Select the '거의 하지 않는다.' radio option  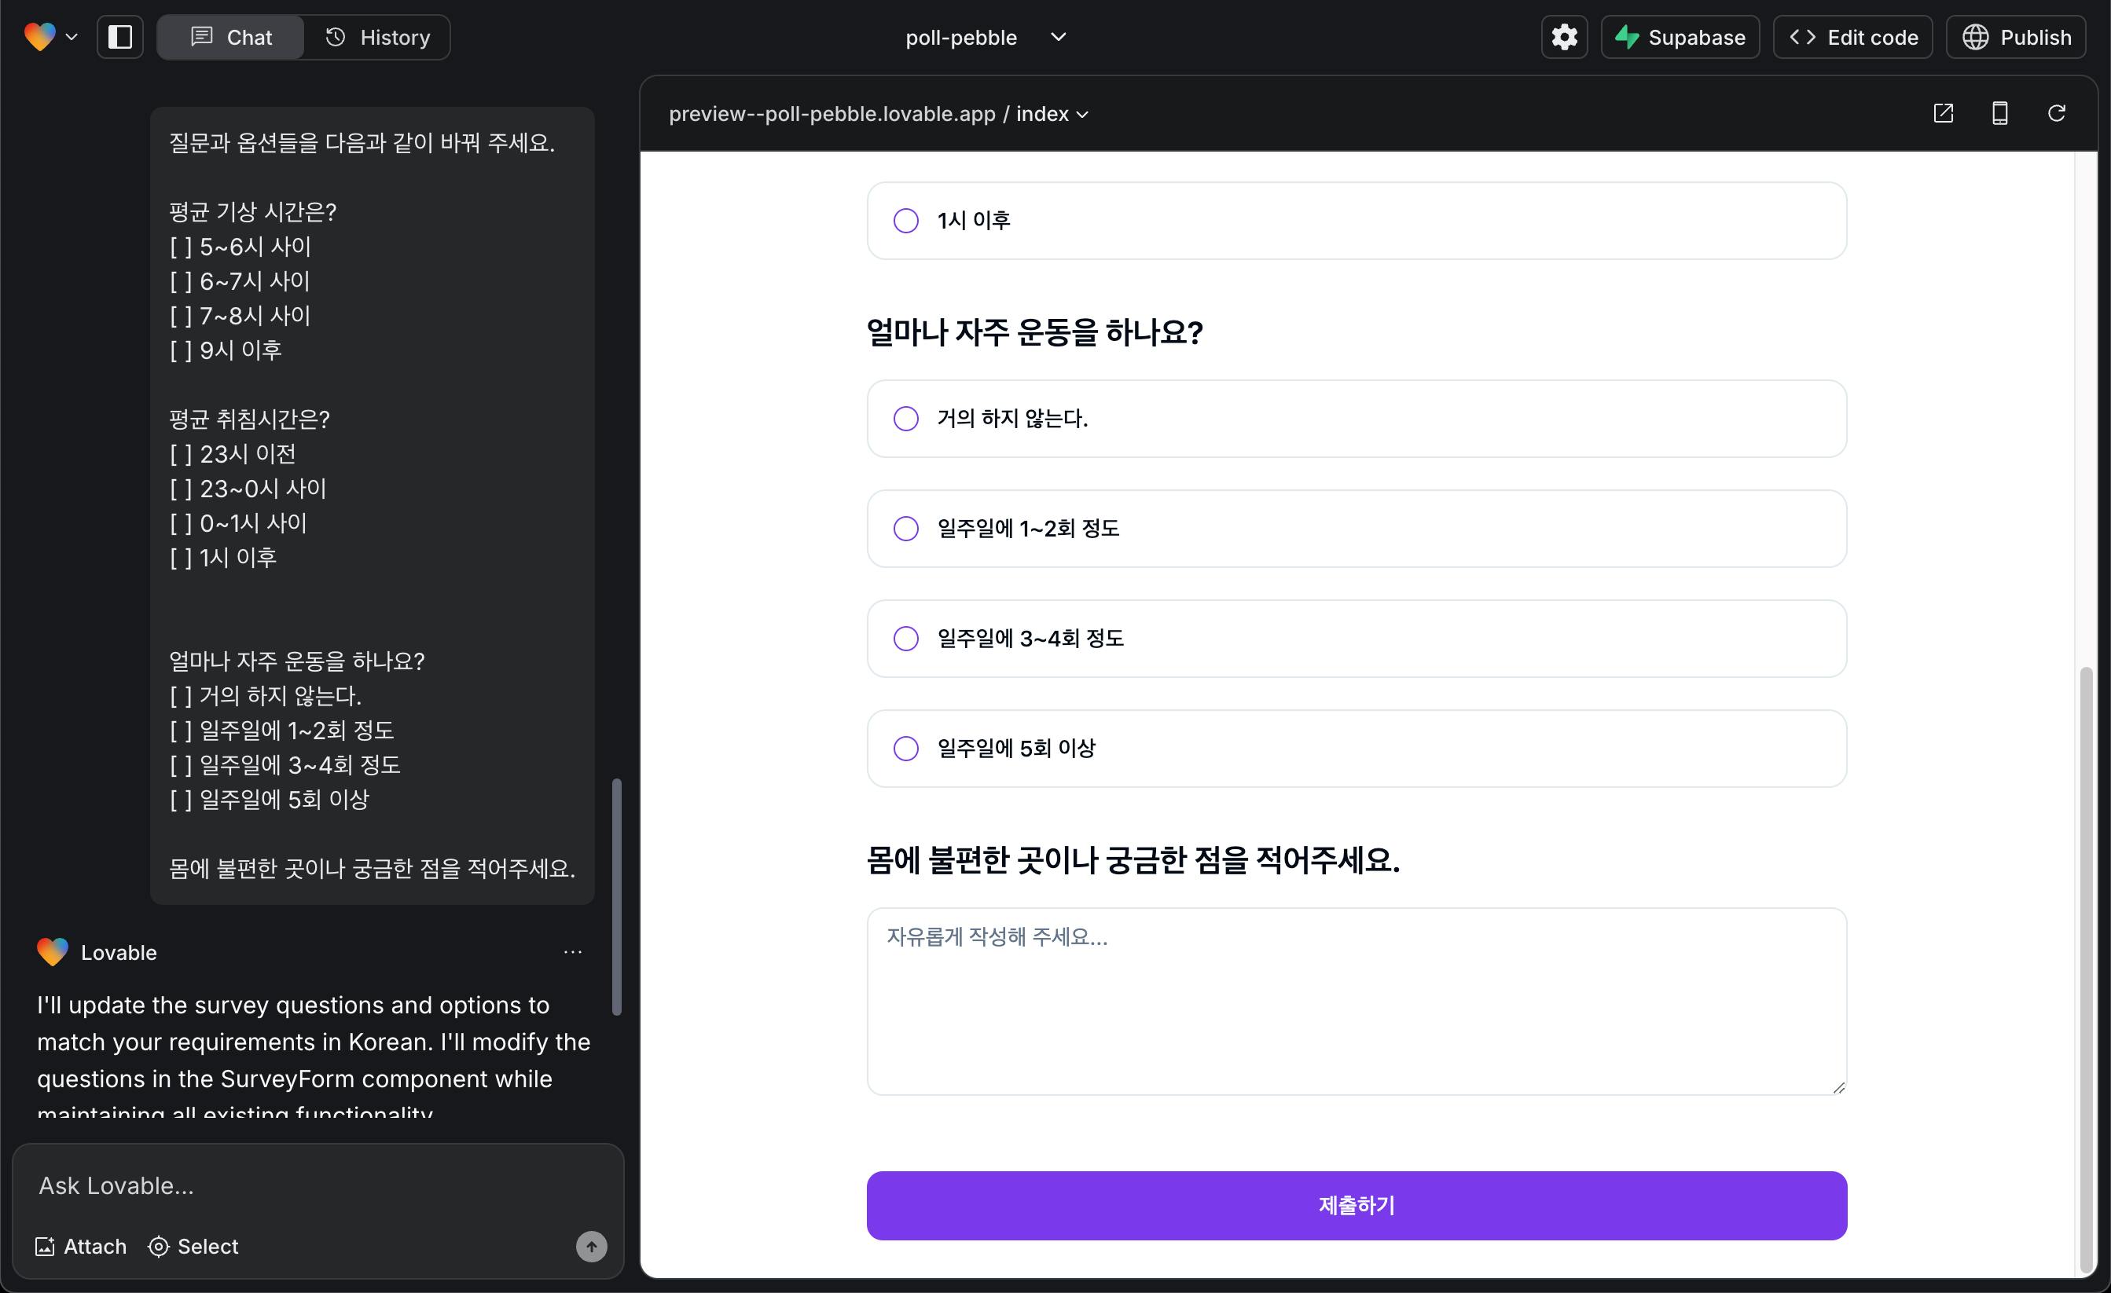click(905, 419)
